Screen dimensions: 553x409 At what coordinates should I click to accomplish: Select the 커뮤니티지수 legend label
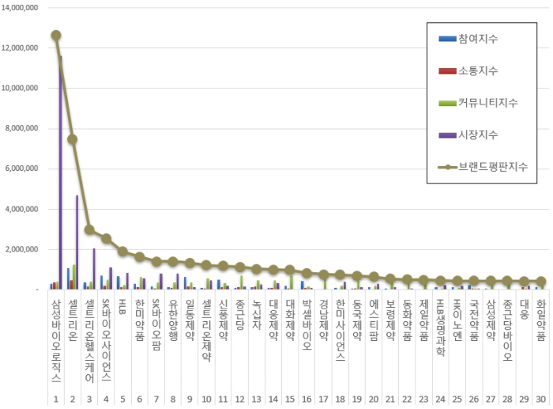tap(487, 103)
